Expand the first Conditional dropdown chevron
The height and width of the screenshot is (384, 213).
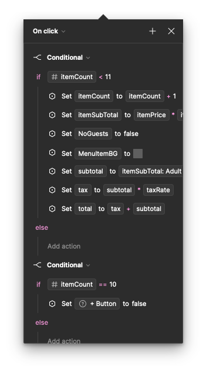click(88, 58)
